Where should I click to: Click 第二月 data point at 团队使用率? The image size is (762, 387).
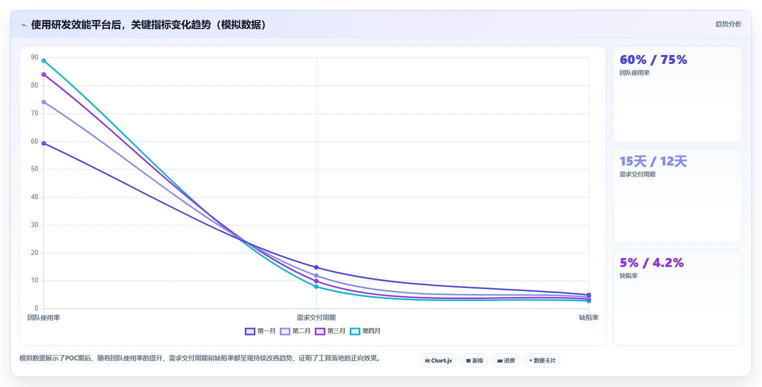[44, 102]
